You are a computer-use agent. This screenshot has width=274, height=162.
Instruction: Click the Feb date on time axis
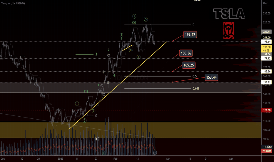(x=115, y=159)
